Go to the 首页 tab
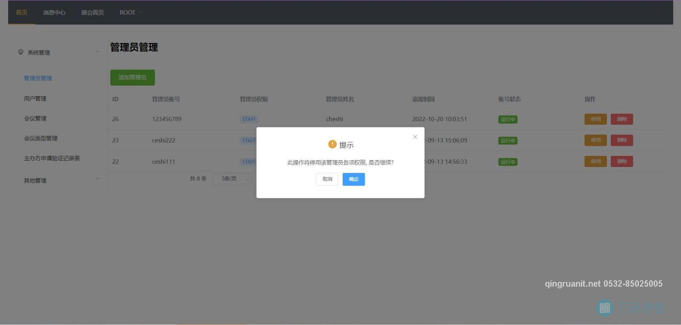The image size is (681, 325). (22, 12)
